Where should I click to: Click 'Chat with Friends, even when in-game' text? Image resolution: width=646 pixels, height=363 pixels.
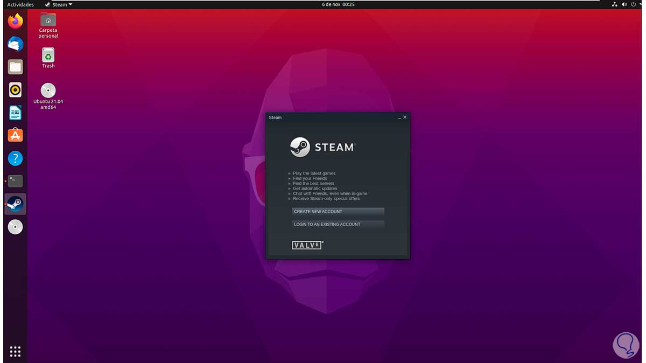click(x=330, y=193)
